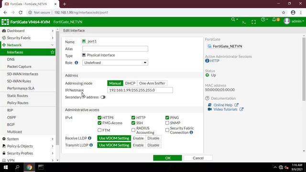Open the admin user avatar menu
306x172 pixels.
pyautogui.click(x=287, y=21)
